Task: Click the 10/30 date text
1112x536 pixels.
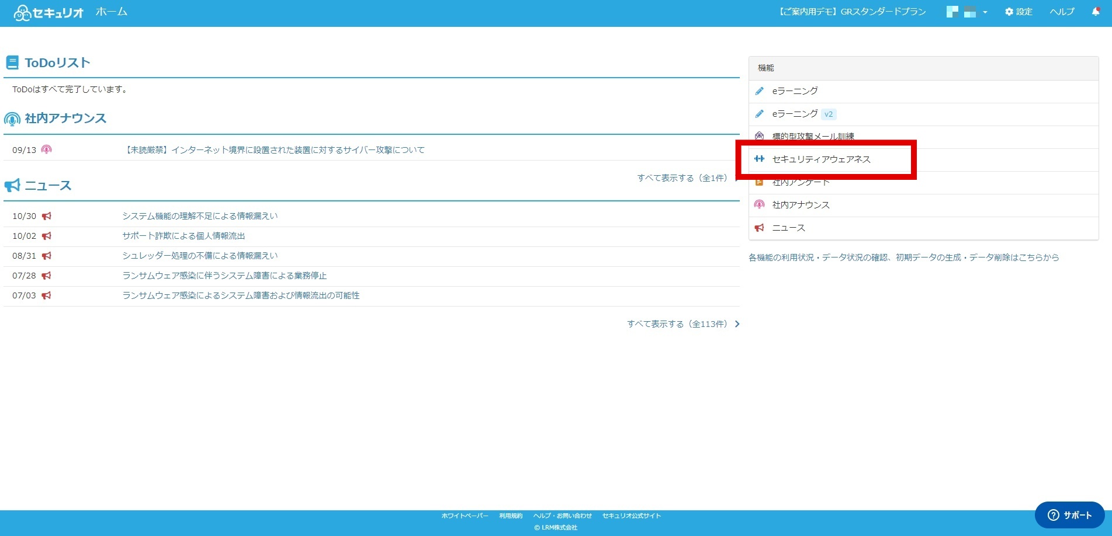Action: coord(24,216)
